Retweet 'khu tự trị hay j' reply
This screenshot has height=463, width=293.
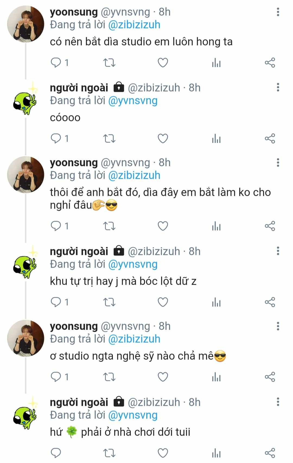[x=109, y=302]
